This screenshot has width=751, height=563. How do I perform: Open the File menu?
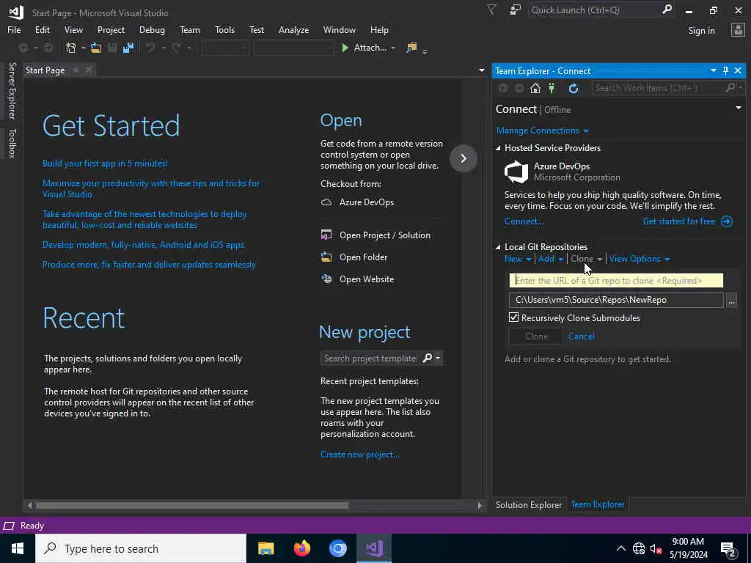pos(14,29)
